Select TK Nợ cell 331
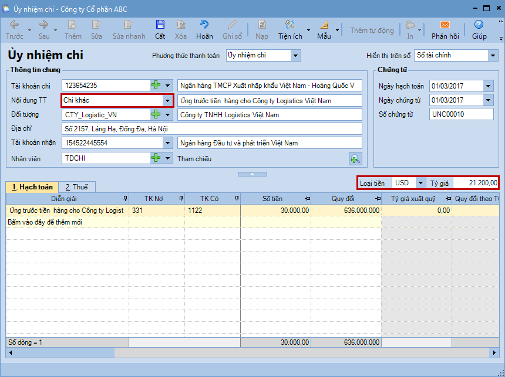505x377 pixels. tap(157, 210)
